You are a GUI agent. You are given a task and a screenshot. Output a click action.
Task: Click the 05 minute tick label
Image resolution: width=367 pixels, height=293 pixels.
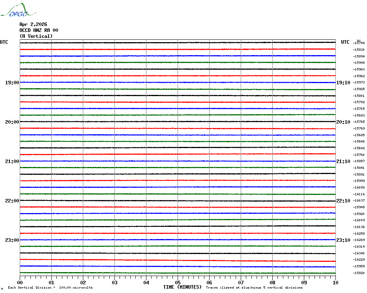click(x=178, y=282)
